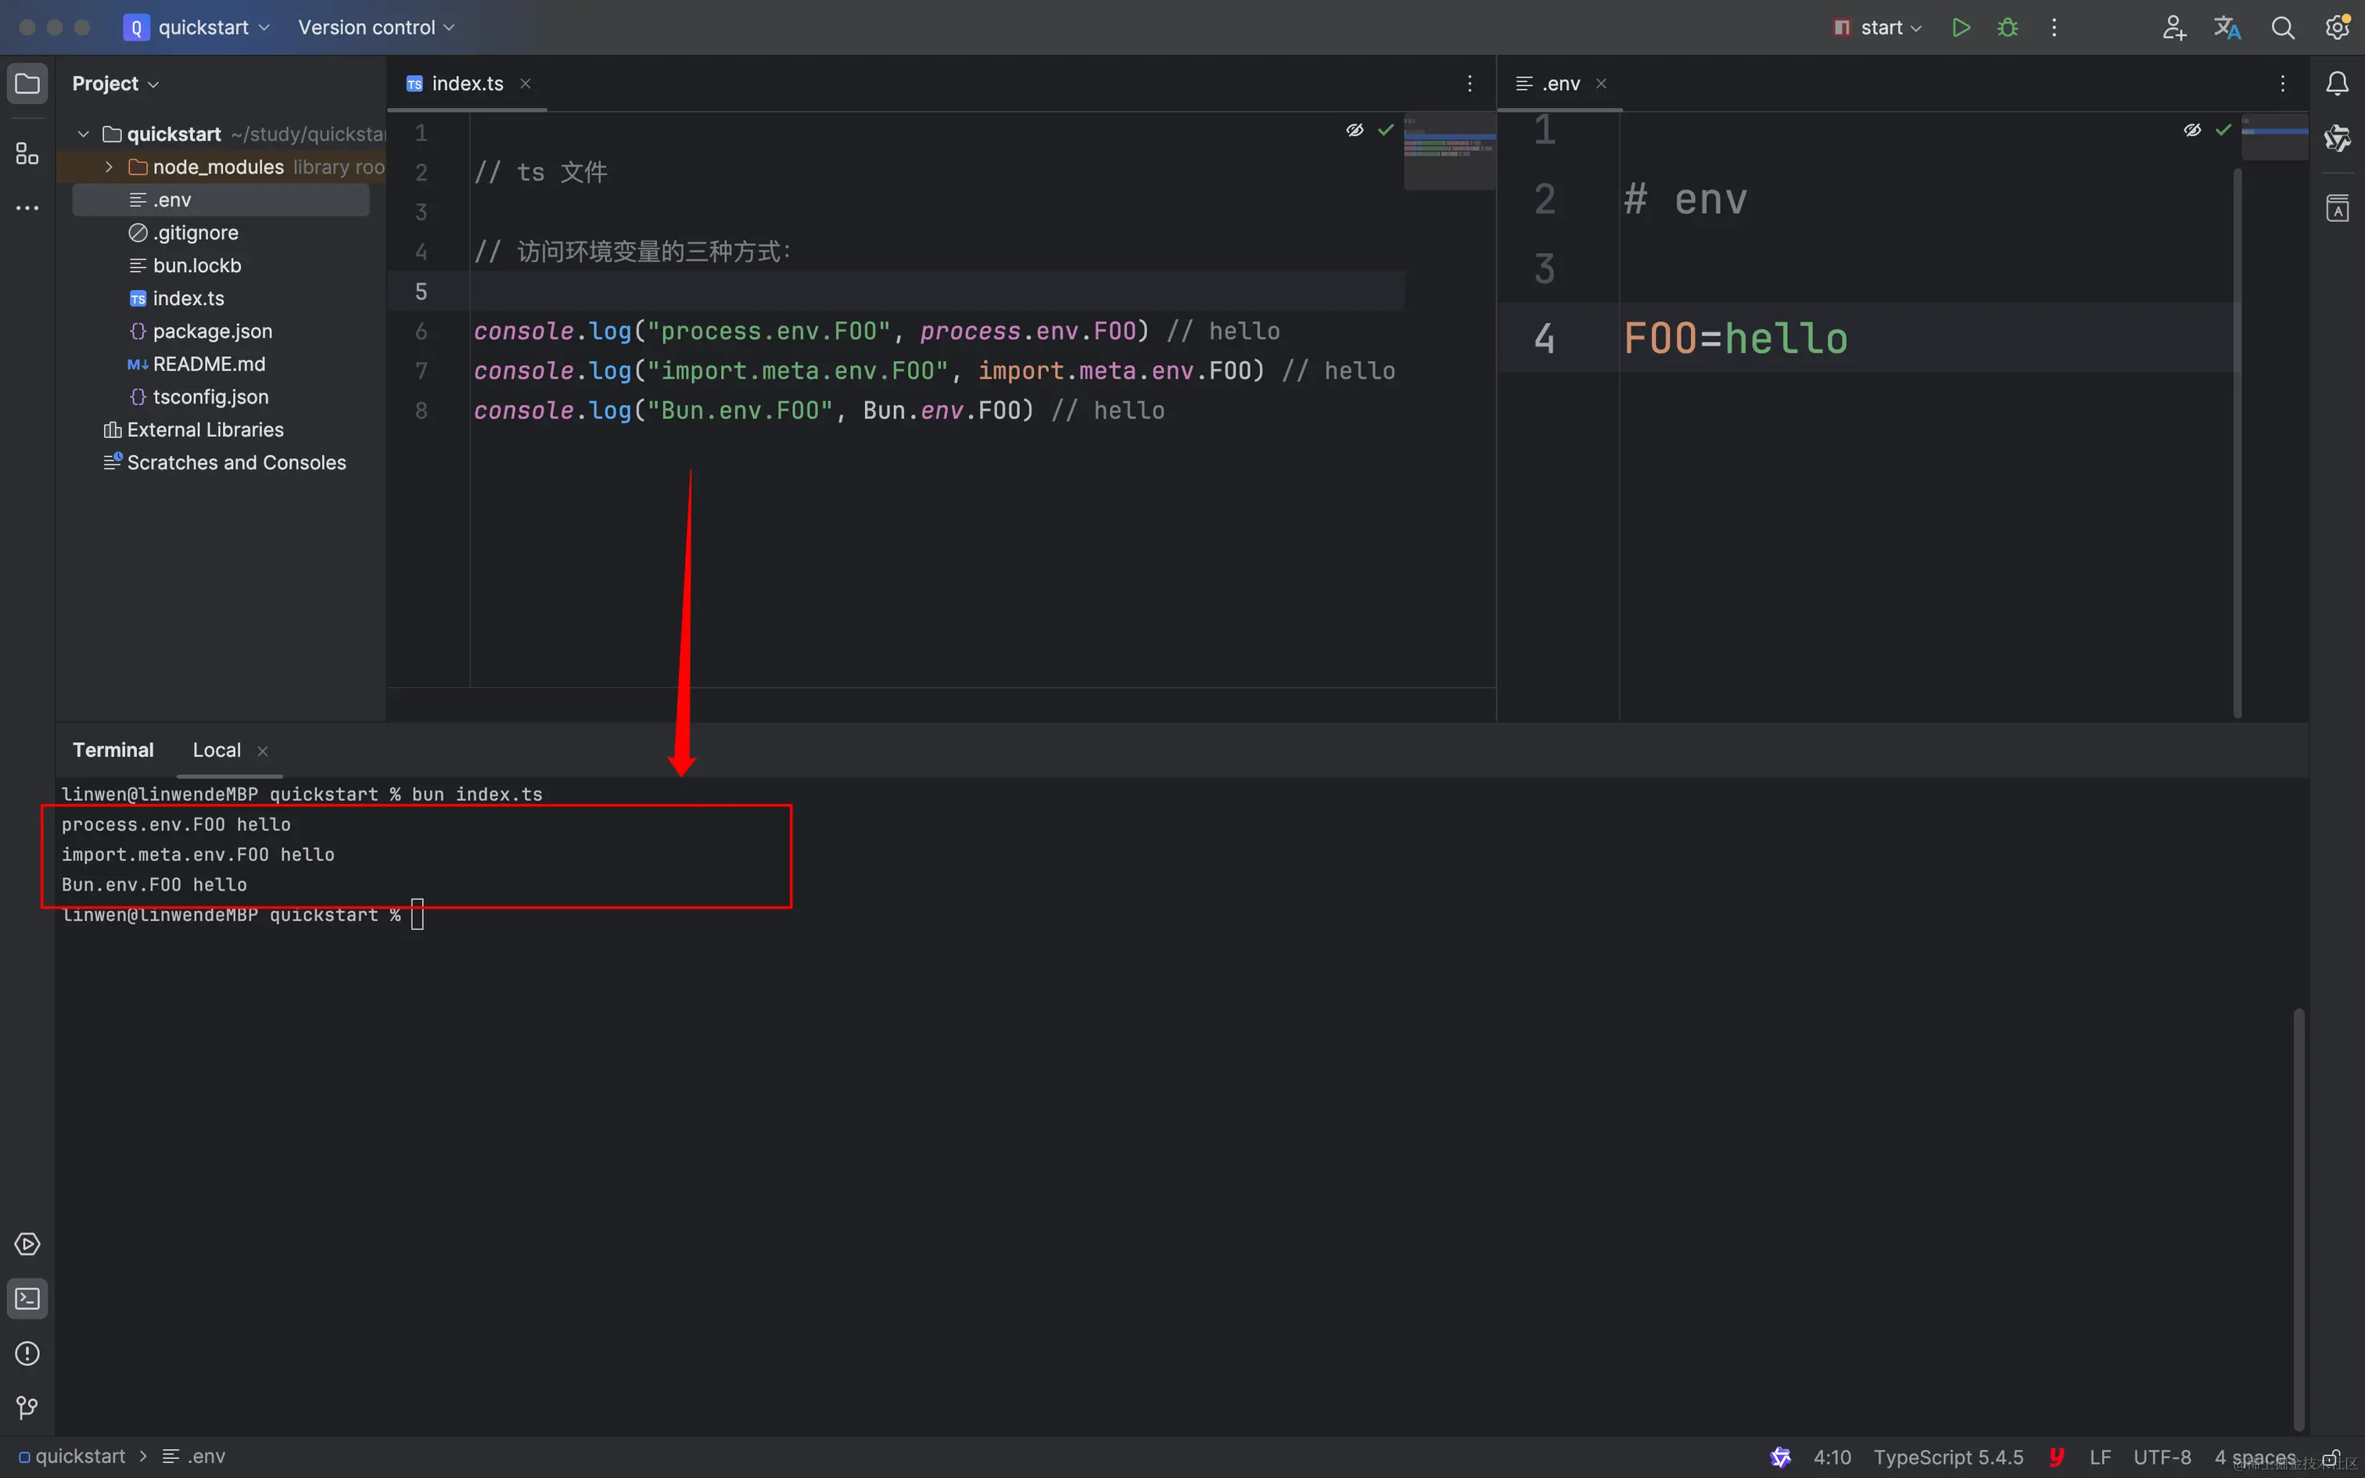The image size is (2365, 1478).
Task: Open Code With Me add-user icon
Action: click(x=2173, y=27)
